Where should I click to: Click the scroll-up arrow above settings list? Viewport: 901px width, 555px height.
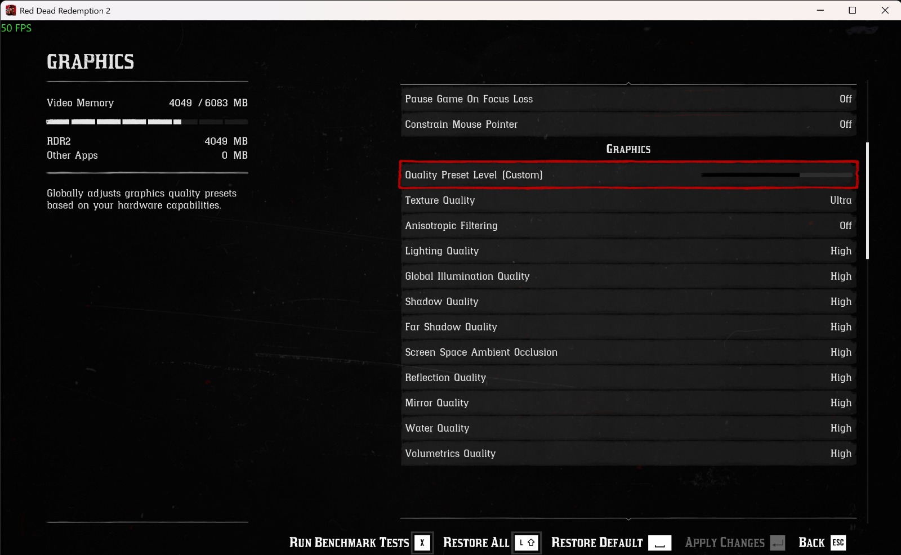point(628,83)
